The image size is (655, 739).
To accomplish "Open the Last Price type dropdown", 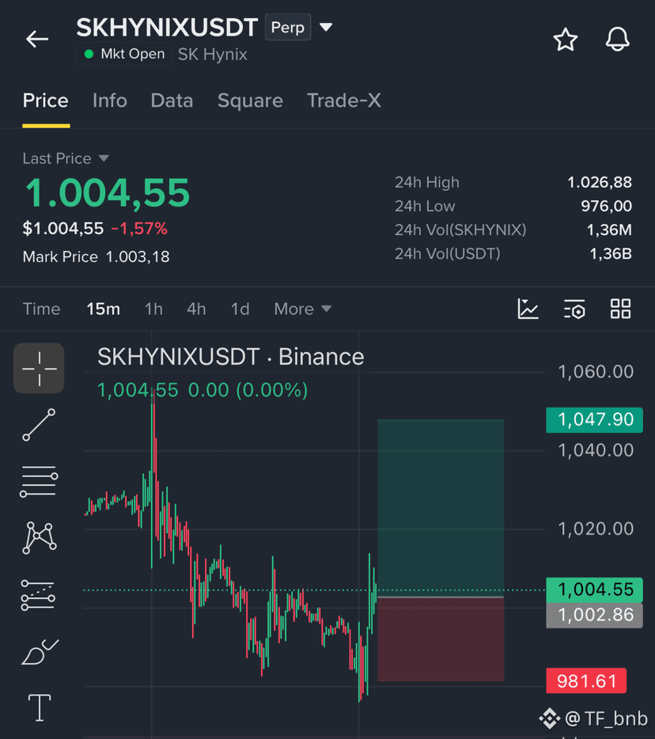I will tap(104, 158).
